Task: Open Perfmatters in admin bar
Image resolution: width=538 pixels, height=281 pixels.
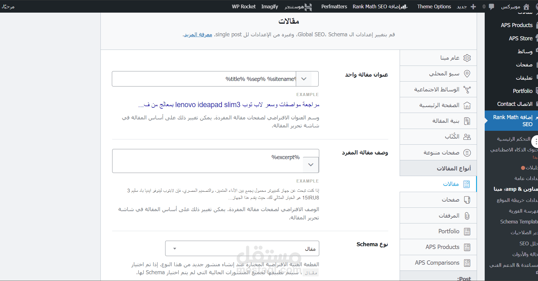Action: pyautogui.click(x=334, y=6)
